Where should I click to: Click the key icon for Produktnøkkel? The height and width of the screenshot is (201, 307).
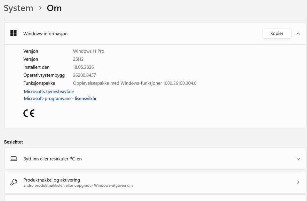13,182
